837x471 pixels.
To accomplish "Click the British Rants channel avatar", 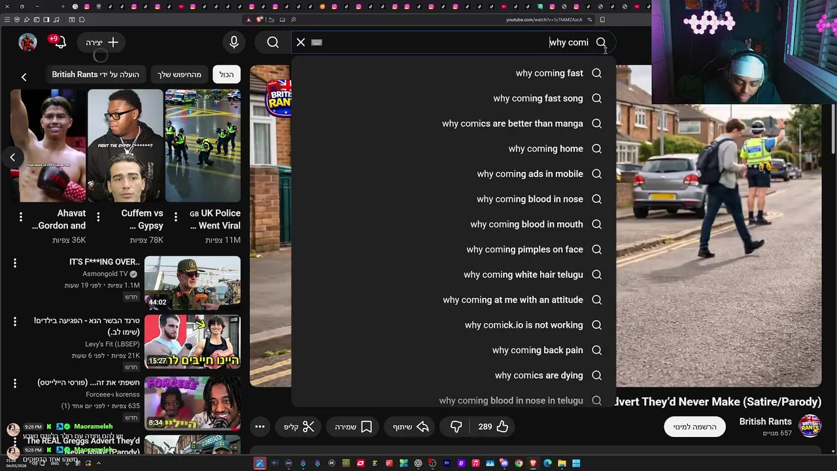I will (810, 426).
